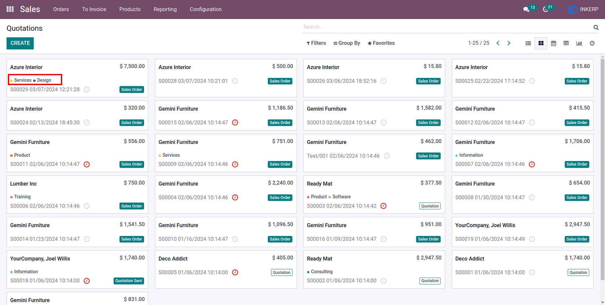Click red activity clock on S00018 card
This screenshot has height=305, width=605.
[87, 281]
